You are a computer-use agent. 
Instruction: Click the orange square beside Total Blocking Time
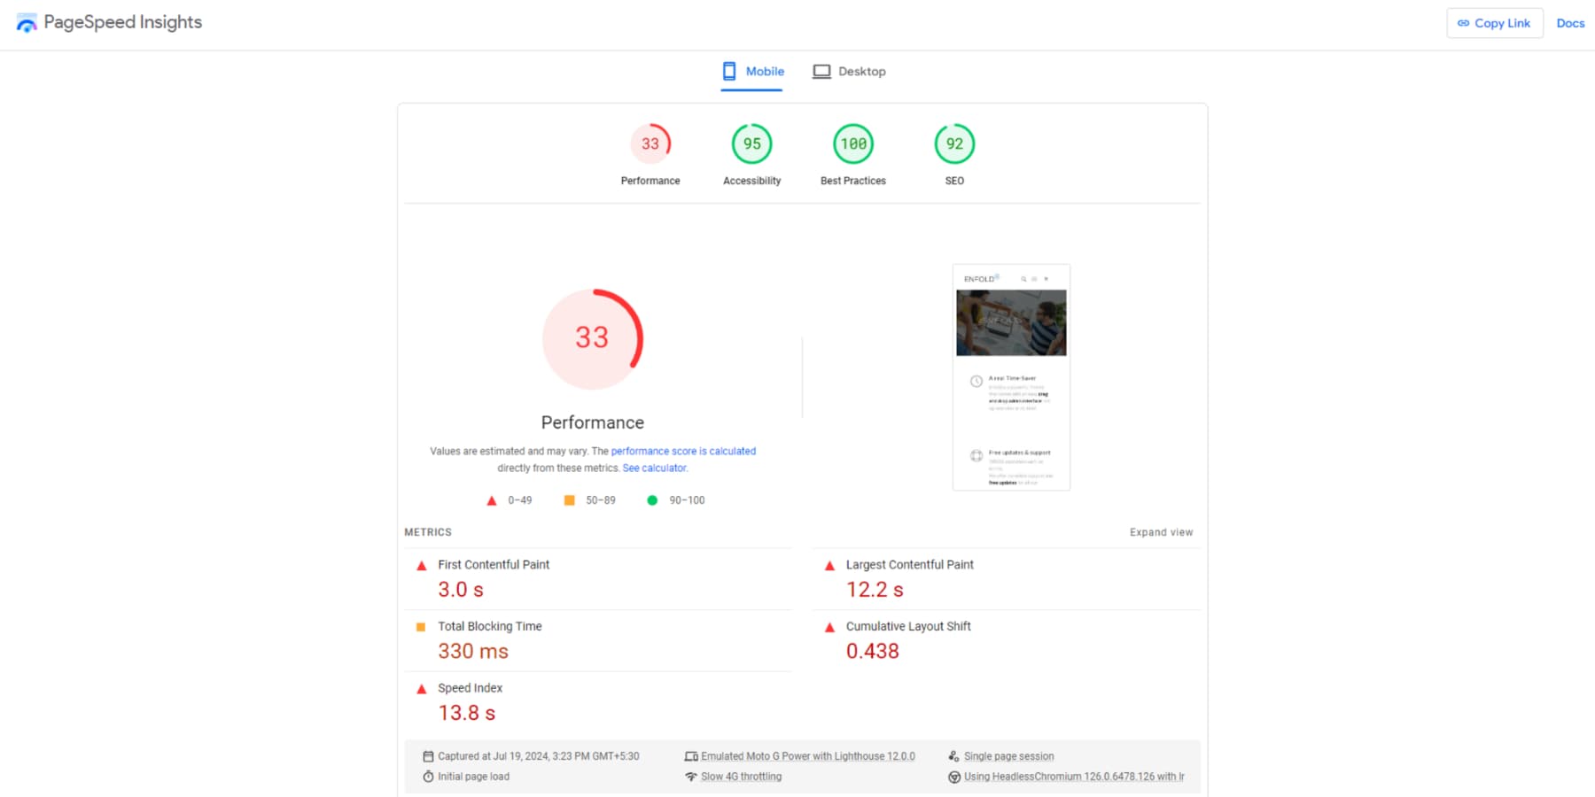(421, 627)
